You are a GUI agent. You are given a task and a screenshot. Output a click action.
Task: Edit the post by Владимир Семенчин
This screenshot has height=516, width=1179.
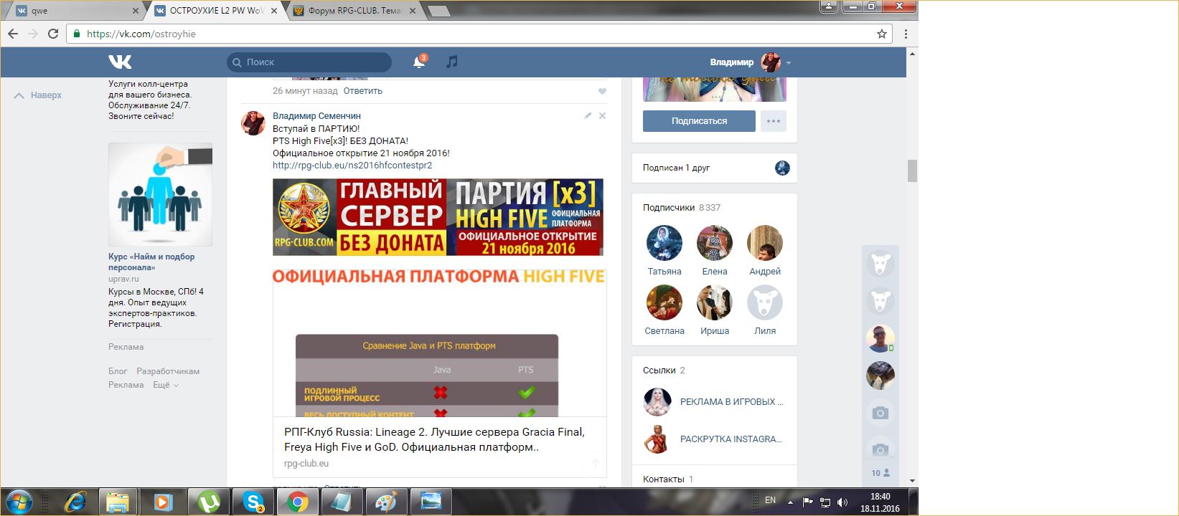588,115
